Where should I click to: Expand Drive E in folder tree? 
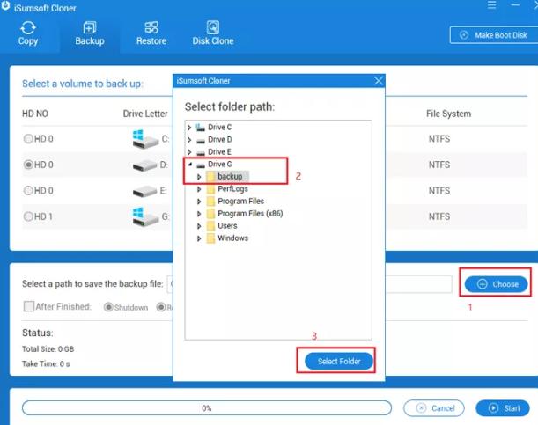[x=189, y=152]
